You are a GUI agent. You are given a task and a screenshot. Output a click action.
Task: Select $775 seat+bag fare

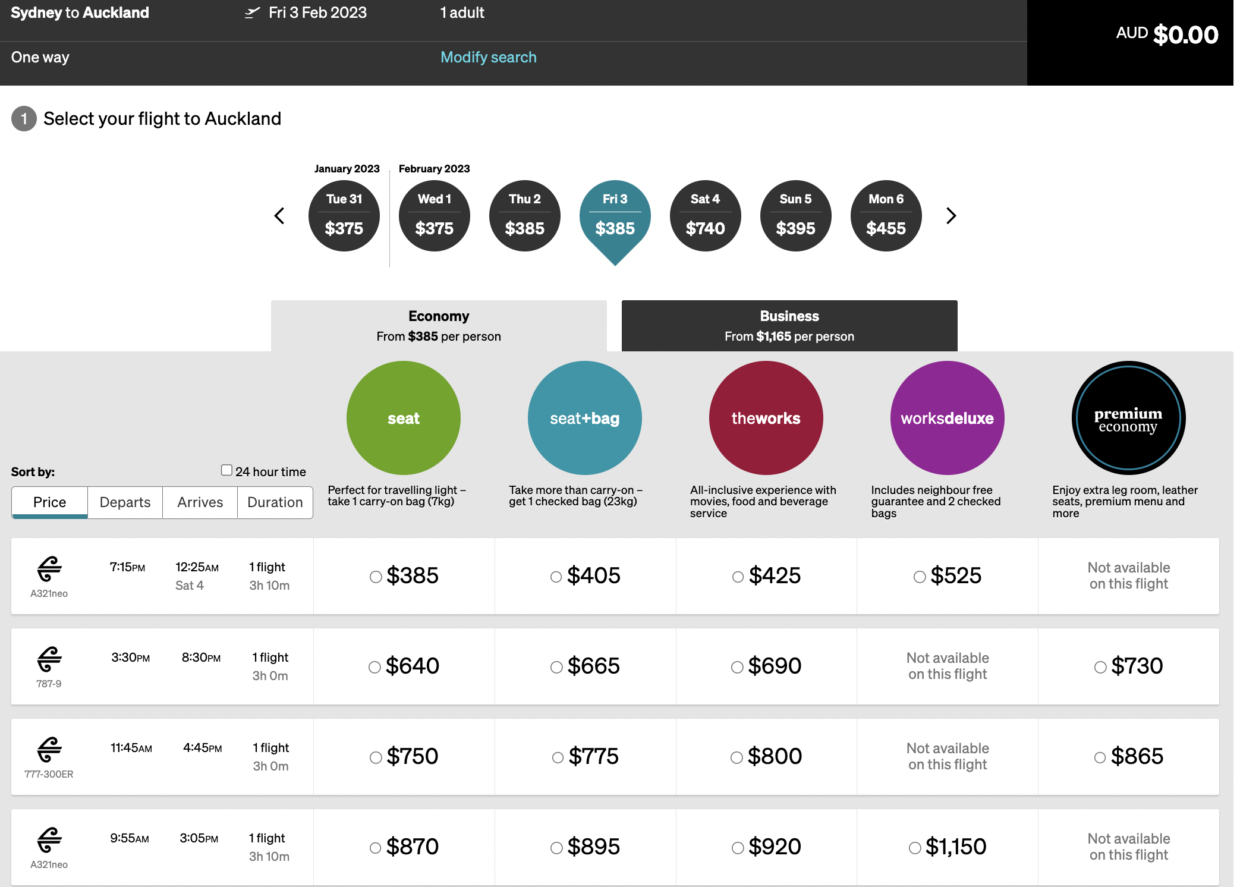(558, 757)
